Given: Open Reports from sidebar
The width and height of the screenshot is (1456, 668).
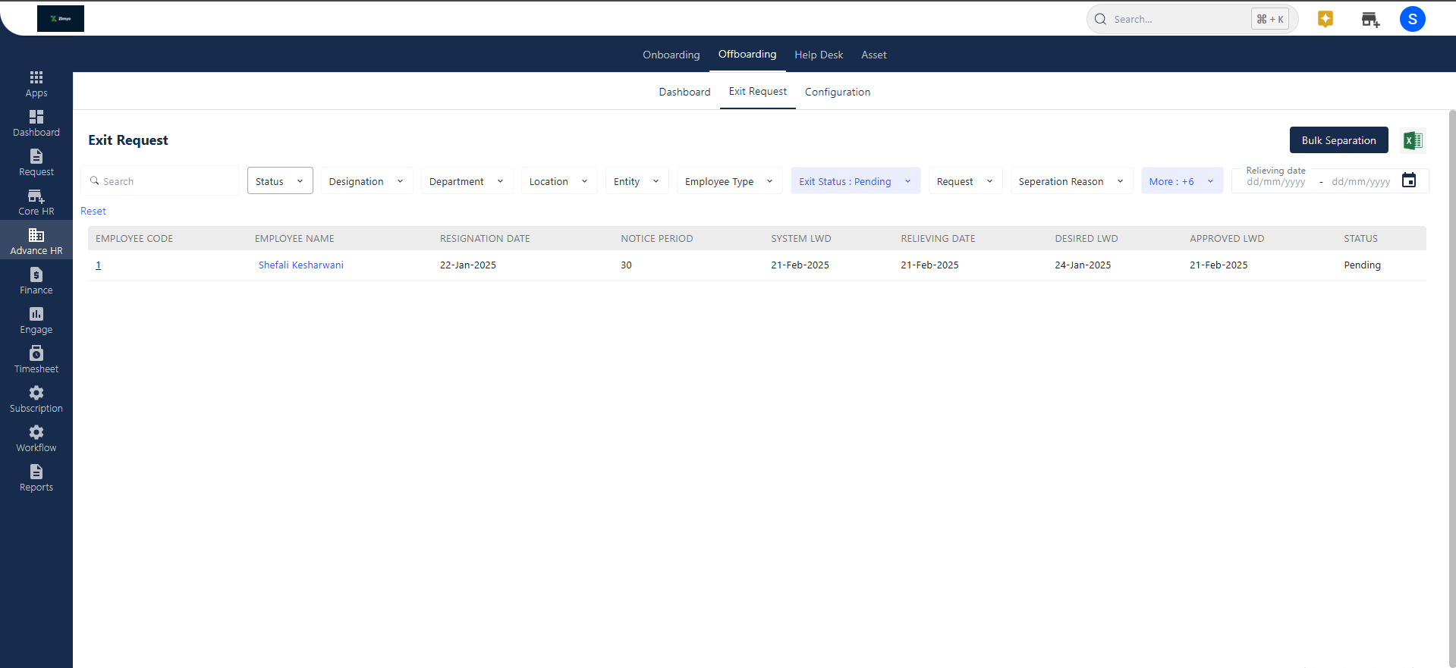Looking at the screenshot, I should 36,478.
